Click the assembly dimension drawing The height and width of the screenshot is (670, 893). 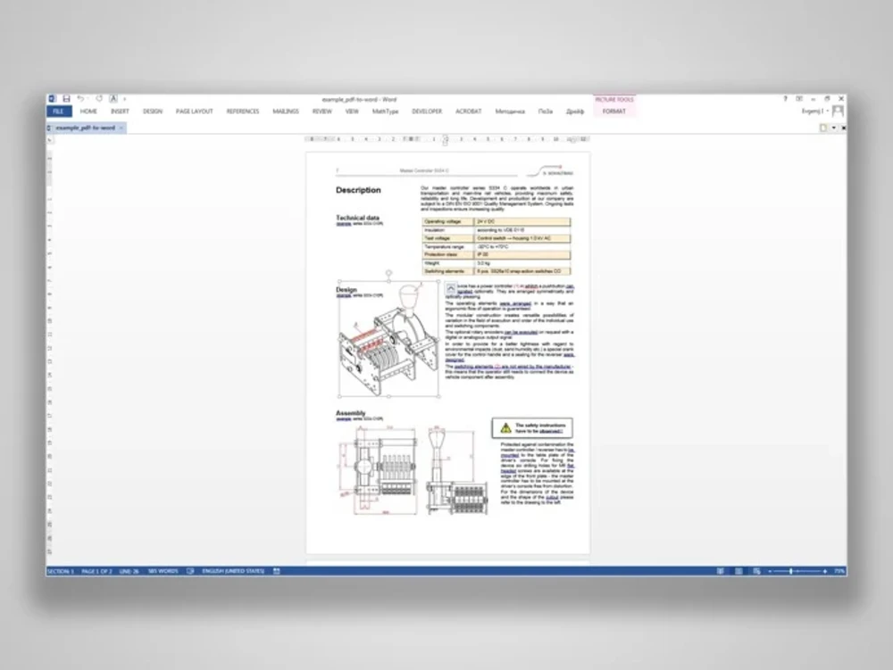(x=413, y=471)
